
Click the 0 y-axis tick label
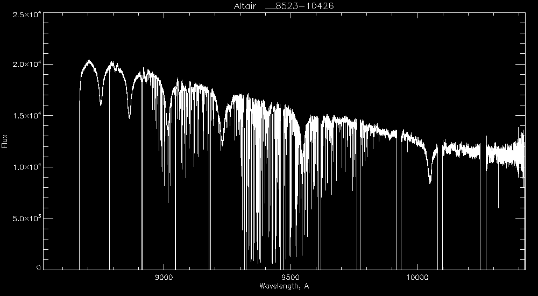coord(38,267)
